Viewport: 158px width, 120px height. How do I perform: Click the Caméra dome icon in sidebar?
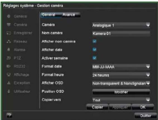(x=9, y=25)
